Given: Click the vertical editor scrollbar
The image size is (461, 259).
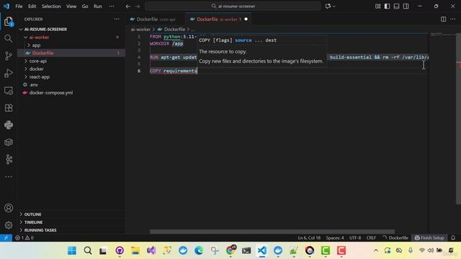Looking at the screenshot, I should 458,119.
